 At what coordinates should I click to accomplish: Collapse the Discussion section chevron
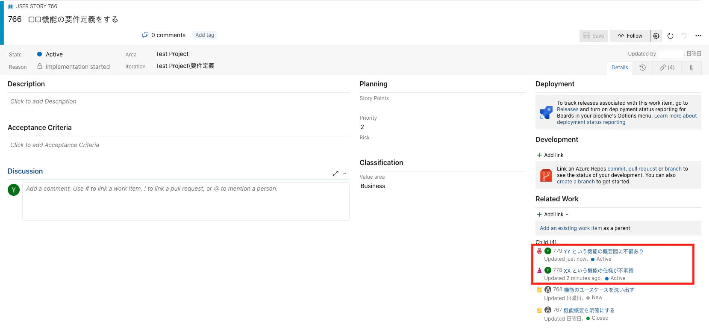pyautogui.click(x=345, y=174)
